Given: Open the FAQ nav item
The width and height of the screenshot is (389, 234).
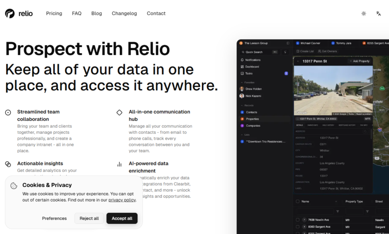Looking at the screenshot, I should [77, 13].
